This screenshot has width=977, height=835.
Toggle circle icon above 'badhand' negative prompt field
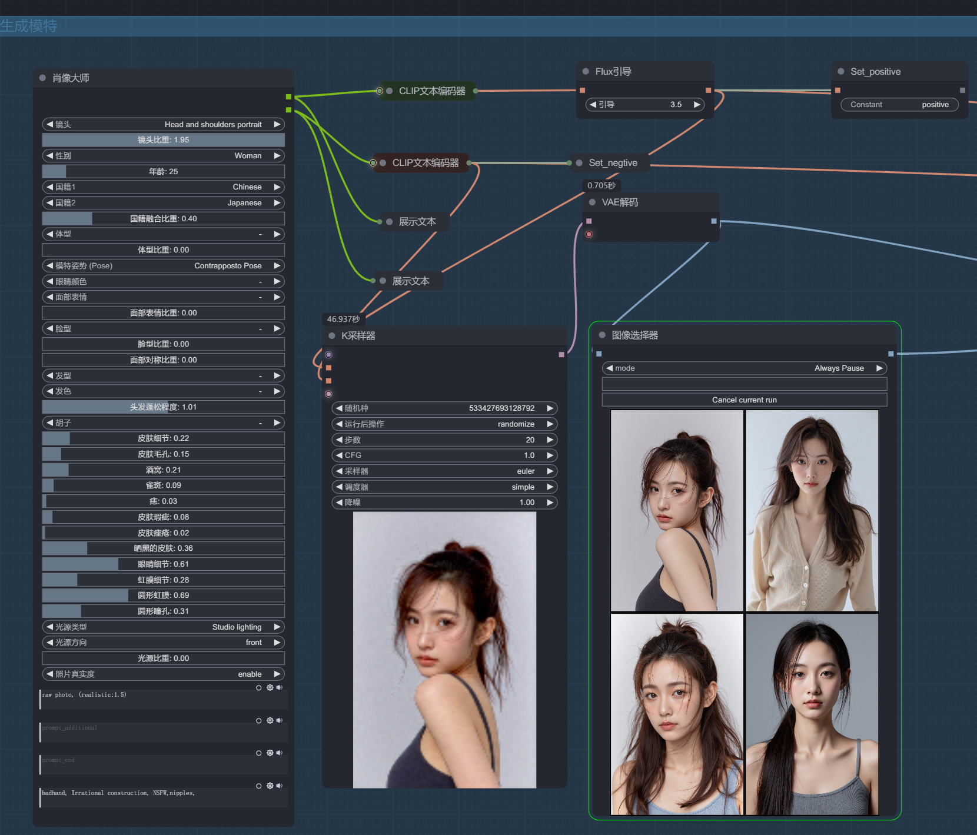pos(259,786)
